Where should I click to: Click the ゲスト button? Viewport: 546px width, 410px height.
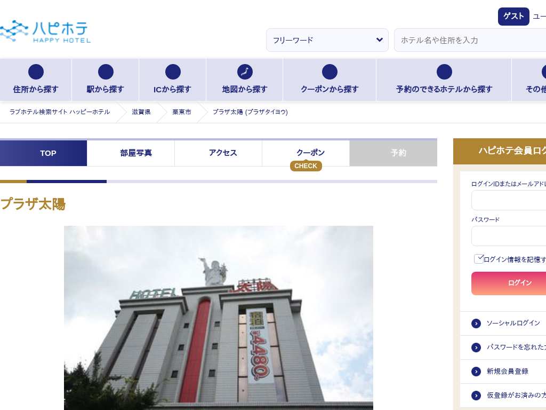(513, 17)
